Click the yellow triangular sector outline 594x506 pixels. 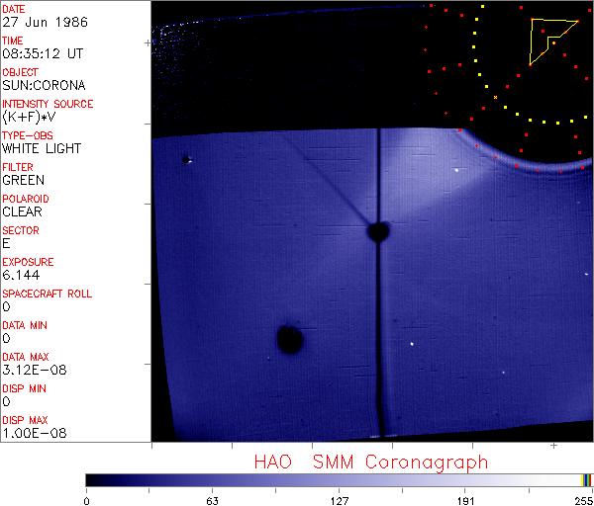pos(553,42)
